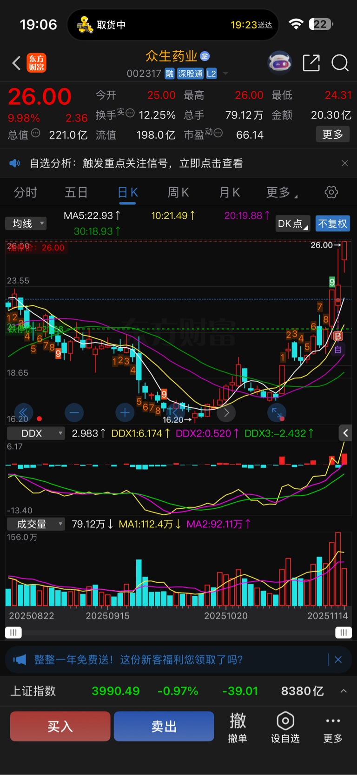
Task: Tap the share export icon
Action: click(311, 63)
